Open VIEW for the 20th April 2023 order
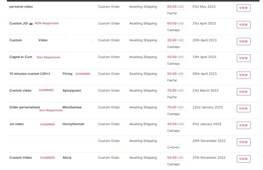 tap(244, 41)
